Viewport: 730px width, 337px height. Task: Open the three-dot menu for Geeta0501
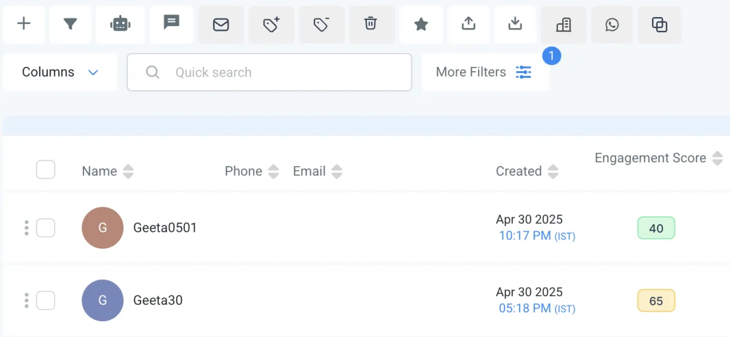26,228
